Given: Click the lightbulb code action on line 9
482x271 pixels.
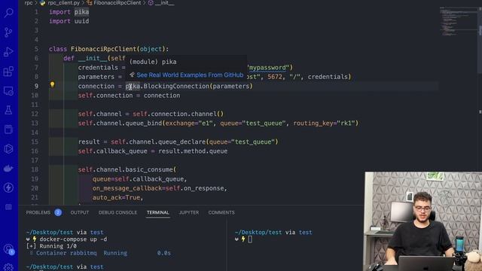Looking at the screenshot, I should click(x=52, y=85).
